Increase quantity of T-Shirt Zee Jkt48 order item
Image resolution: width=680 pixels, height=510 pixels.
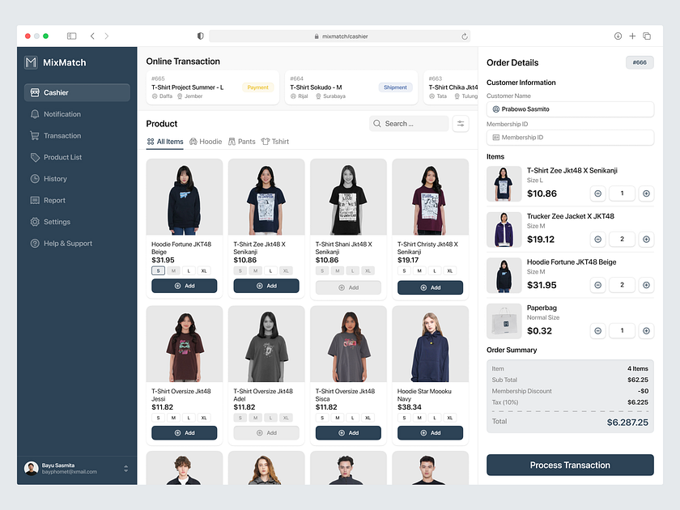646,193
